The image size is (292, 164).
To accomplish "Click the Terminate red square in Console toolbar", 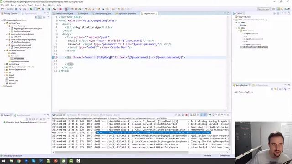I will click(186, 115).
